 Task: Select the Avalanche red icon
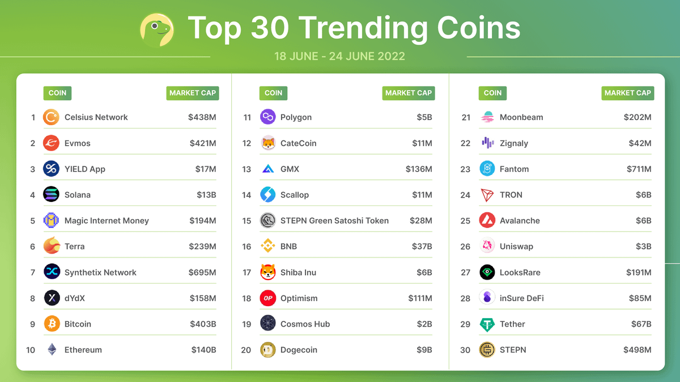point(487,221)
